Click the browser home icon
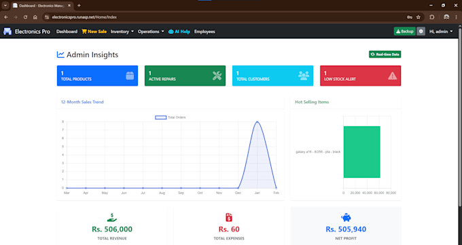The height and width of the screenshot is (245, 462). tap(35, 17)
